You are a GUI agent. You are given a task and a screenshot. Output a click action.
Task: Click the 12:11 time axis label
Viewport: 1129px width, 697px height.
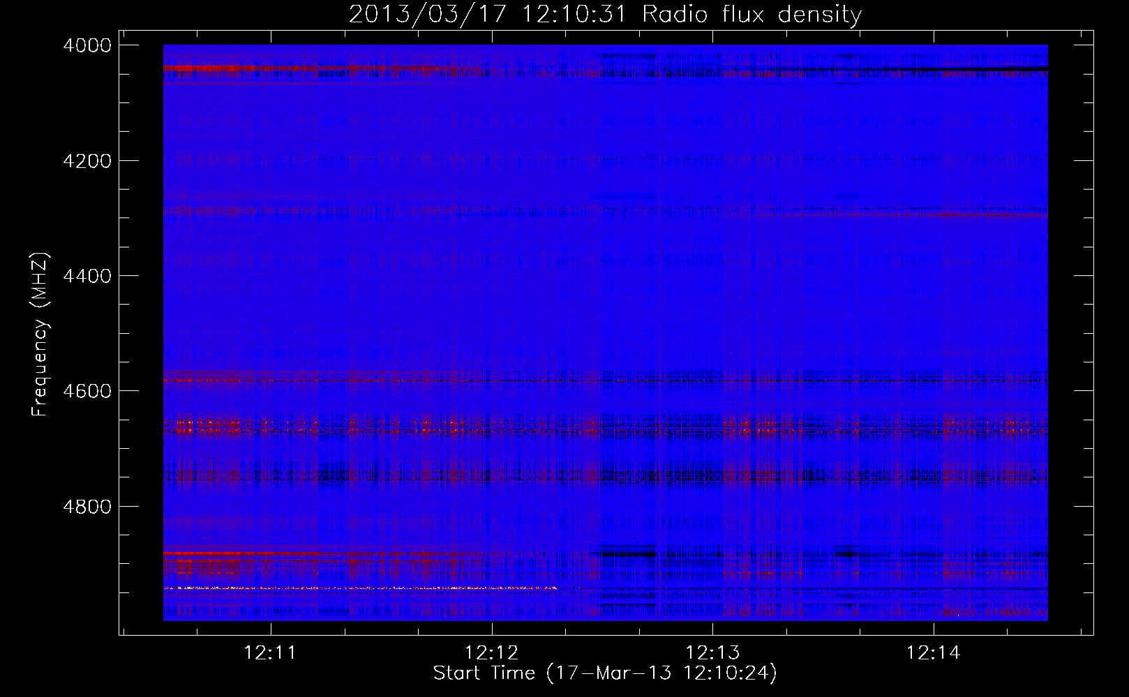coord(270,653)
